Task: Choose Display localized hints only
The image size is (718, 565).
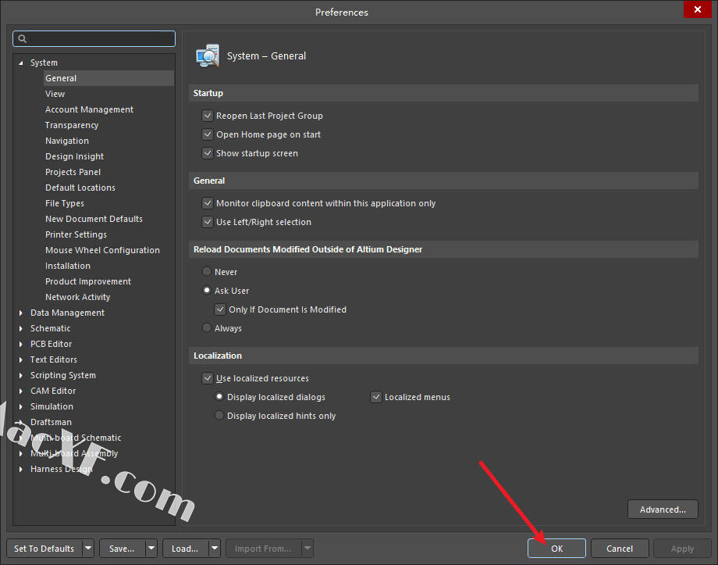Action: point(219,416)
